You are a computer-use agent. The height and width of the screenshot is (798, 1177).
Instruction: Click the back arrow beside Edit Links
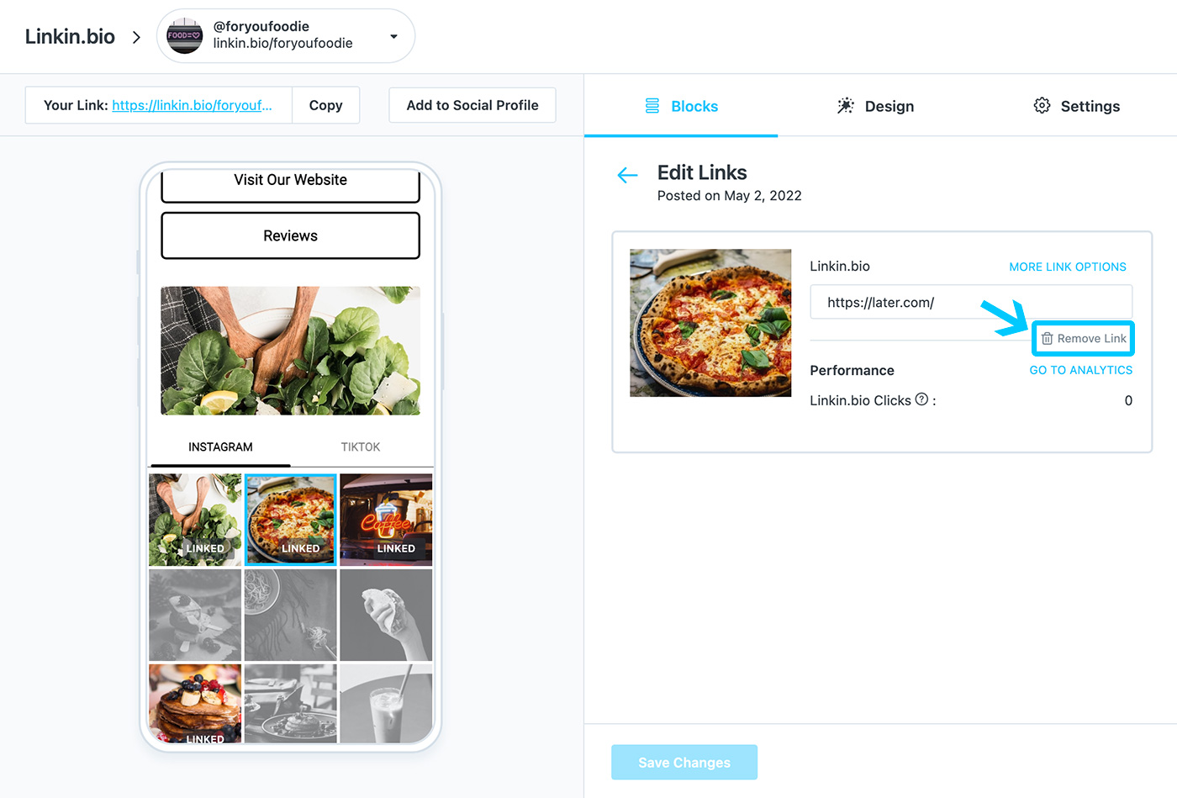click(627, 175)
